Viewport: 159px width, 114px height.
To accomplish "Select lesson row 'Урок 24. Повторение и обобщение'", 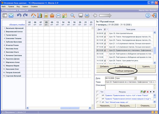I will (125, 54).
